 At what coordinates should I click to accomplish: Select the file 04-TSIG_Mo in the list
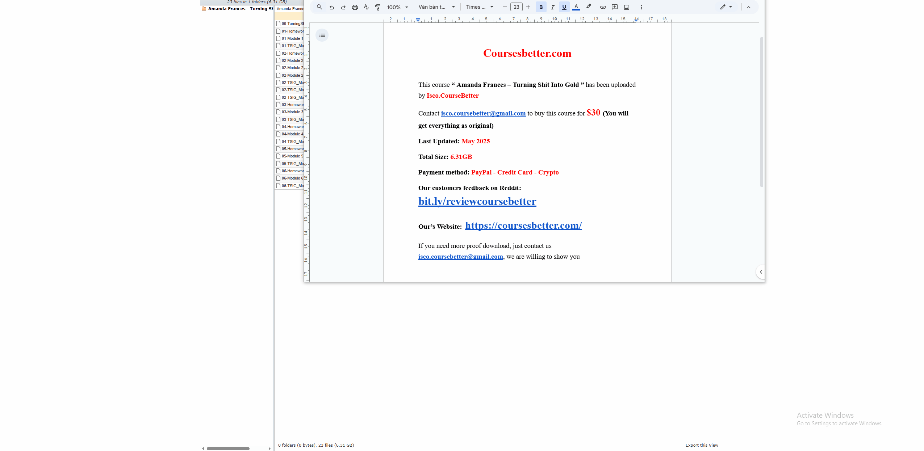[290, 142]
